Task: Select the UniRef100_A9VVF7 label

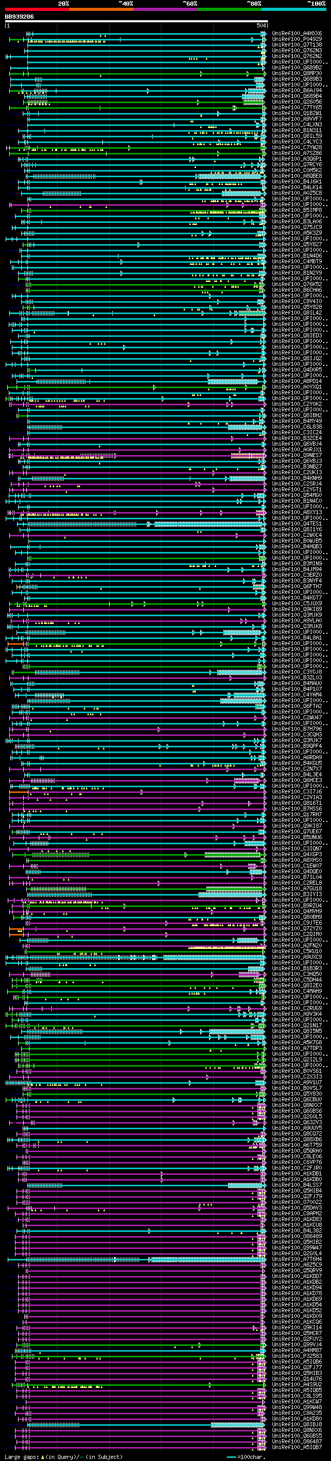Action: tap(297, 119)
